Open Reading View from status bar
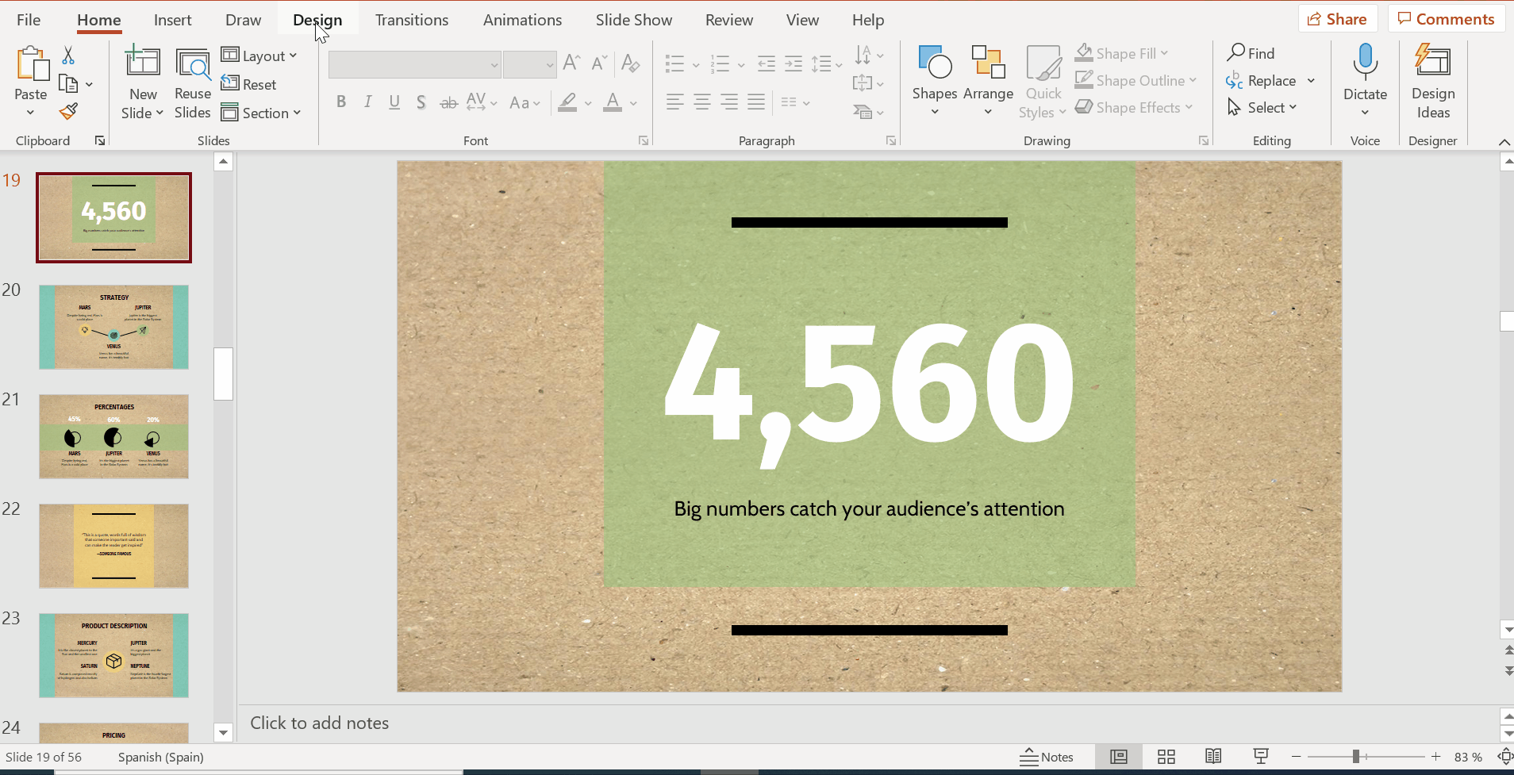 click(x=1213, y=757)
